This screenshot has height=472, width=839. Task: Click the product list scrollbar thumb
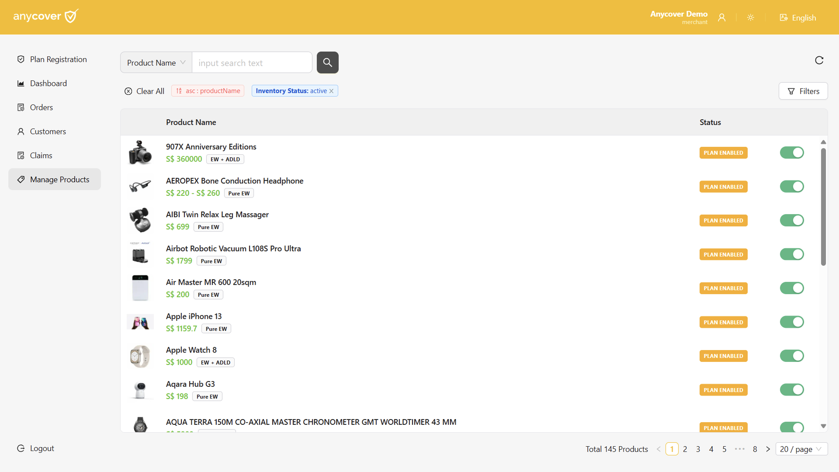coord(823,207)
